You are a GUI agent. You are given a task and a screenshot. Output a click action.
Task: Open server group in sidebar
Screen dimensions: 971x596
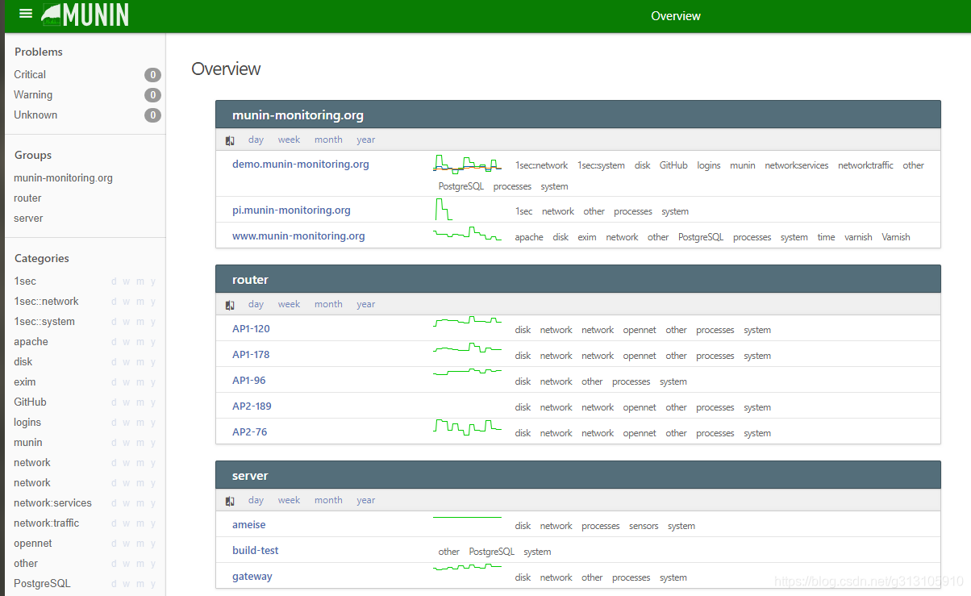28,218
